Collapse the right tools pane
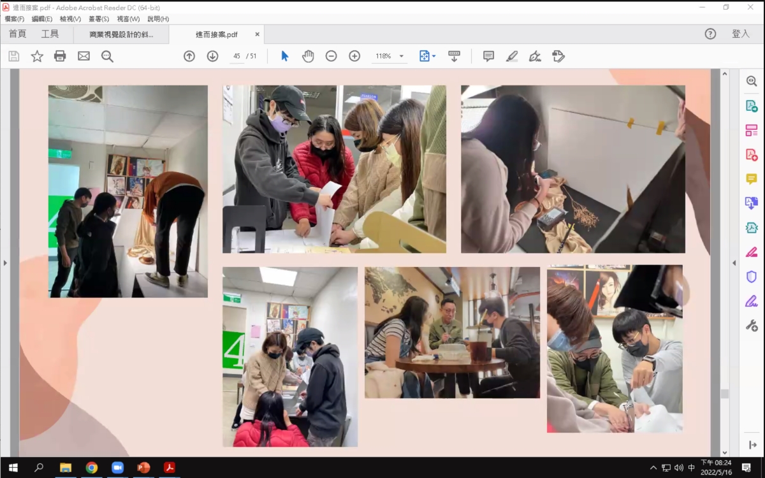765x478 pixels. (733, 263)
